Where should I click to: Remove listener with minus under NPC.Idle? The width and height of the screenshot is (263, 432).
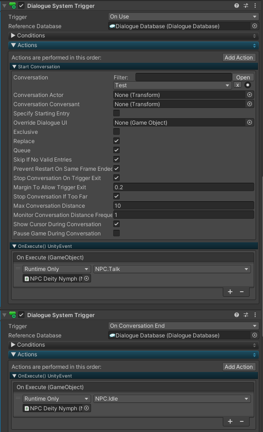(242, 421)
